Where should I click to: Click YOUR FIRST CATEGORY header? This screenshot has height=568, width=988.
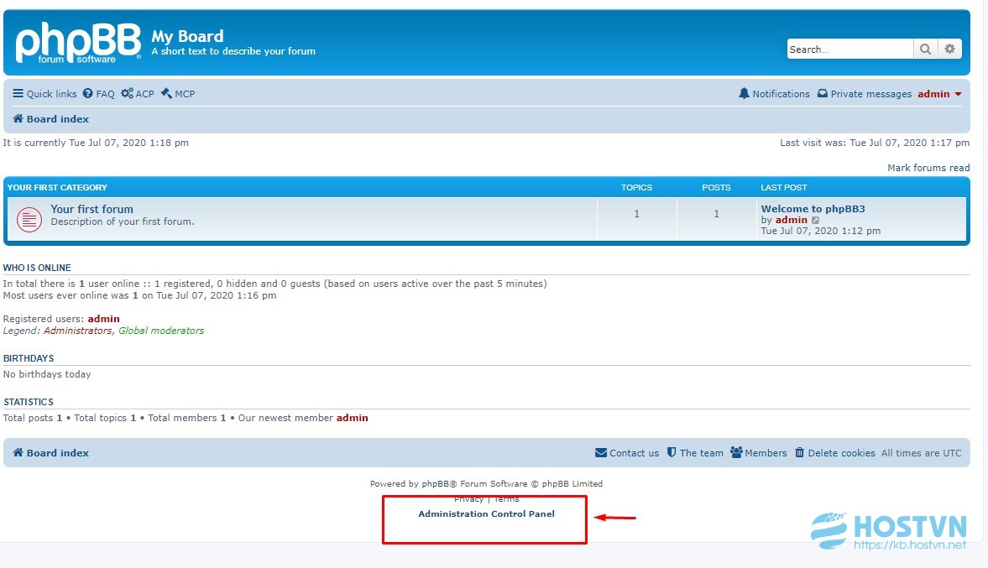point(57,187)
